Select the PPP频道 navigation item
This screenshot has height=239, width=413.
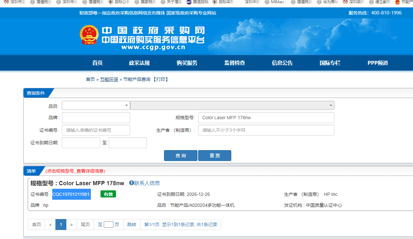[378, 63]
